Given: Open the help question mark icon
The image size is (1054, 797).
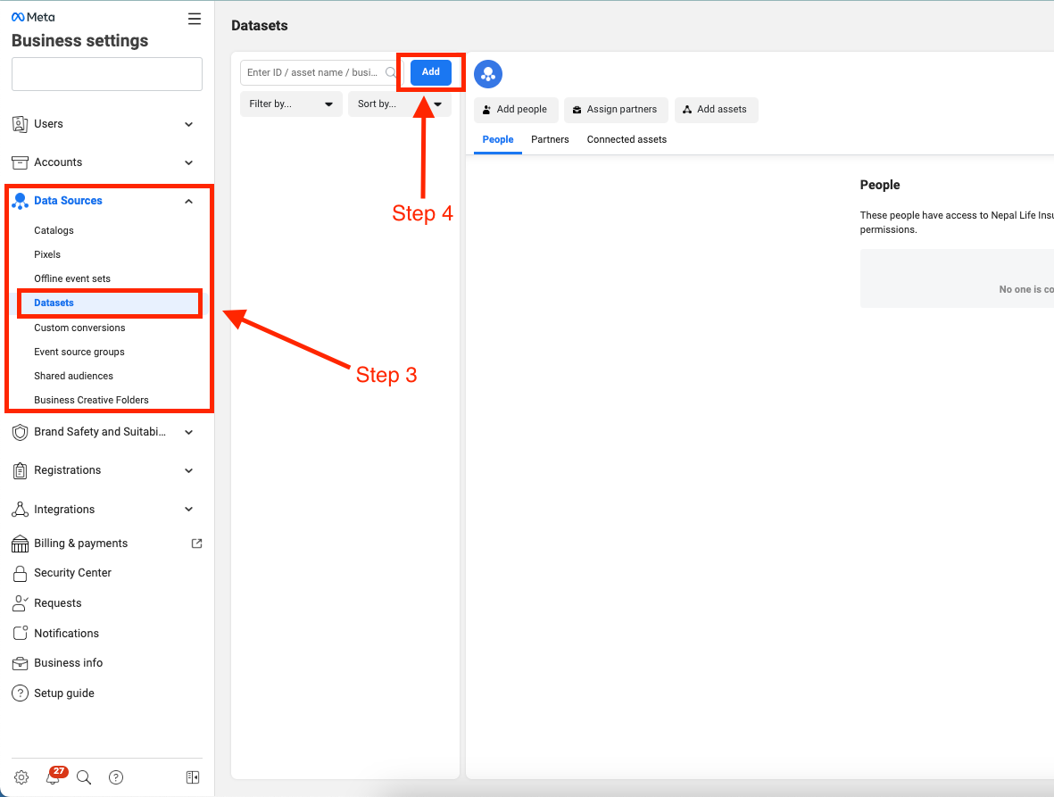Looking at the screenshot, I should [116, 777].
